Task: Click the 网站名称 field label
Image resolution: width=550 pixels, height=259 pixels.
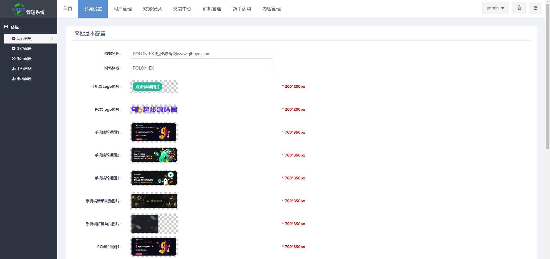Action: pos(113,54)
